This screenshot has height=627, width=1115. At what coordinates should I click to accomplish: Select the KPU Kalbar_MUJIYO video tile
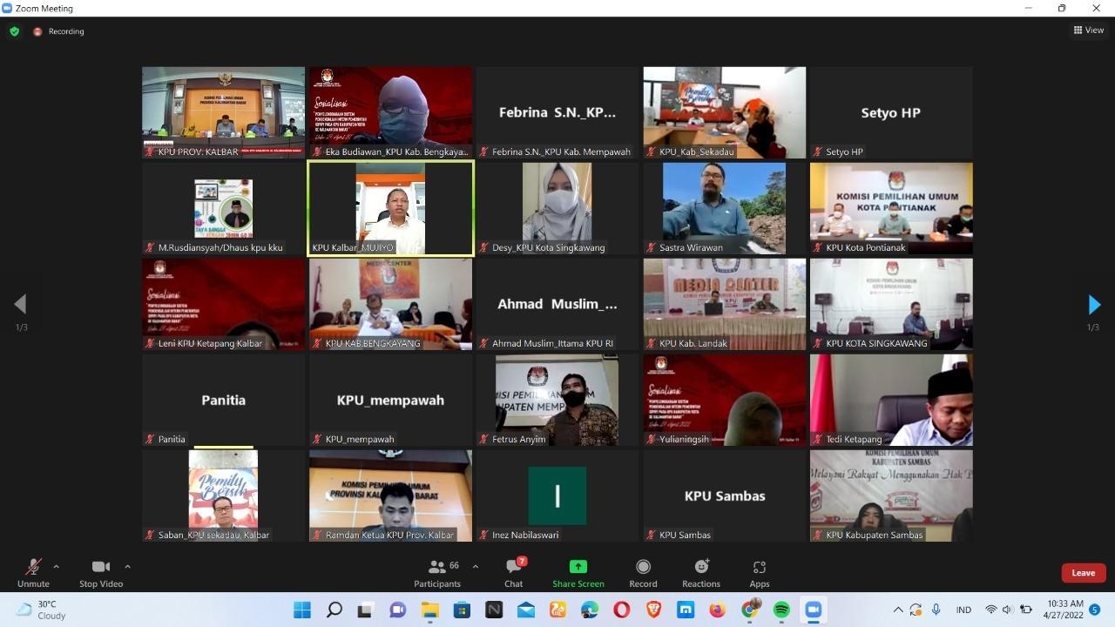pos(390,208)
